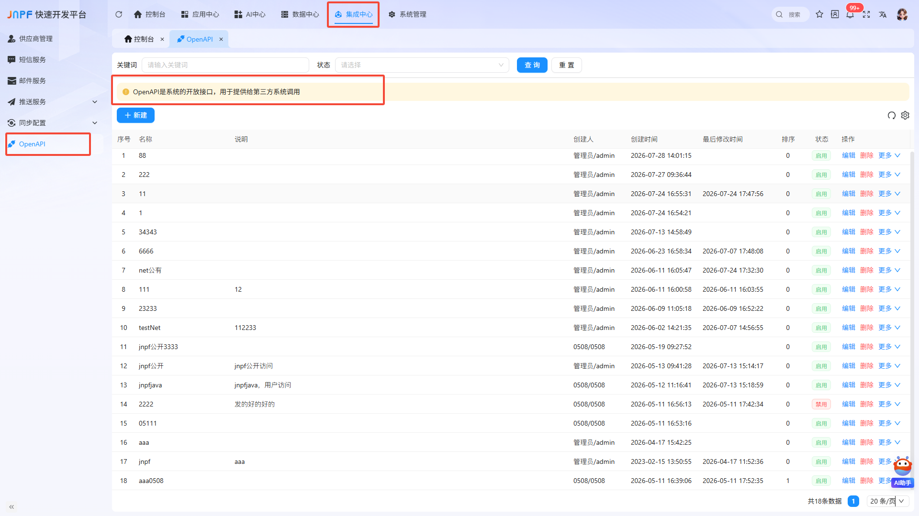
Task: Switch to 应用中心 top menu
Action: (x=200, y=14)
